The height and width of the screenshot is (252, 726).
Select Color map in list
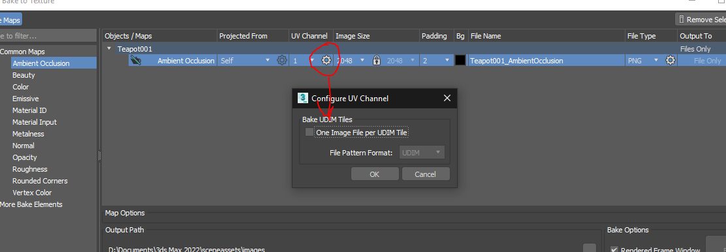[x=21, y=87]
